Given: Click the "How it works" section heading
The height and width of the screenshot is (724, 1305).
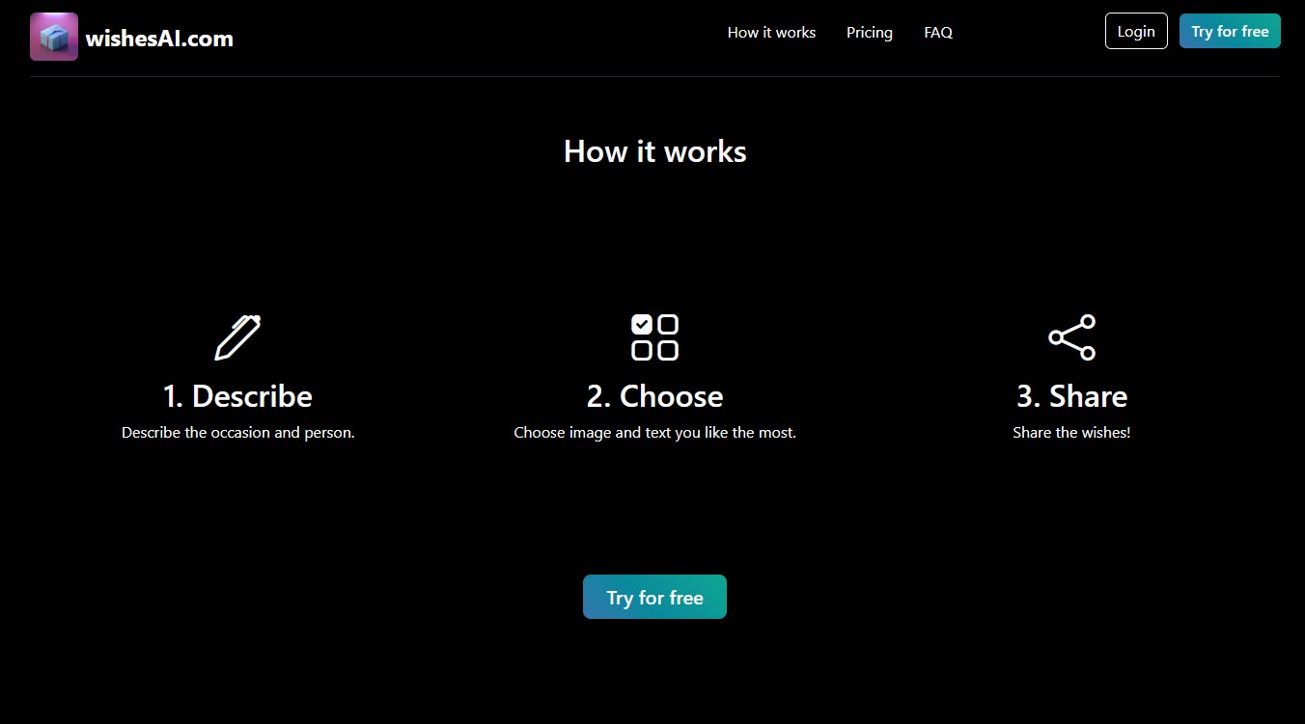Looking at the screenshot, I should (x=654, y=151).
